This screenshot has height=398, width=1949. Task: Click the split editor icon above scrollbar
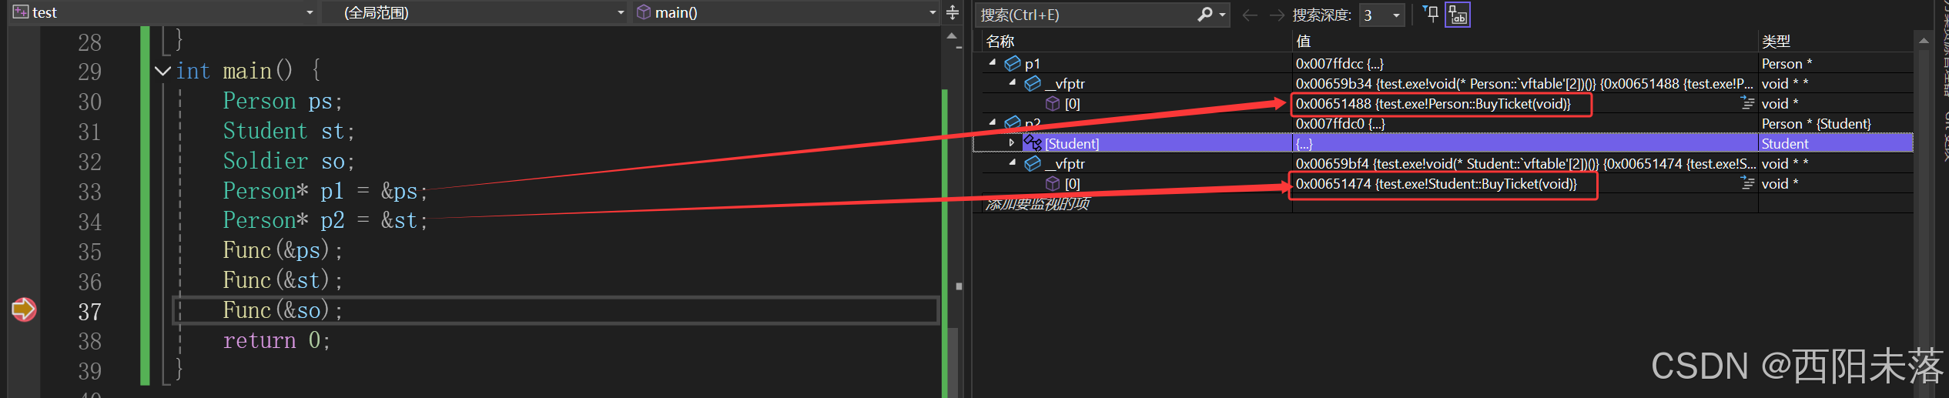tap(953, 12)
